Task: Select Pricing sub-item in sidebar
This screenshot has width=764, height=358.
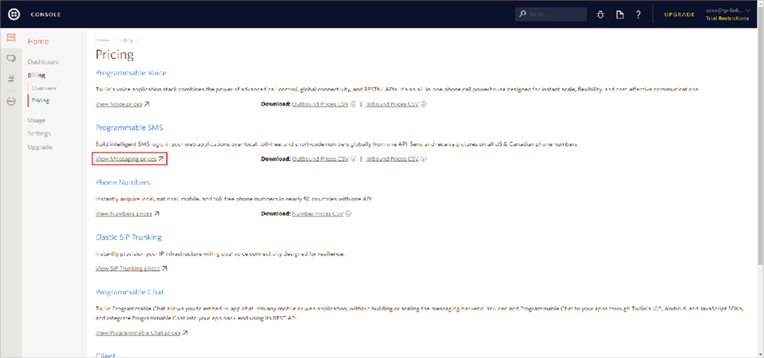Action: [40, 101]
